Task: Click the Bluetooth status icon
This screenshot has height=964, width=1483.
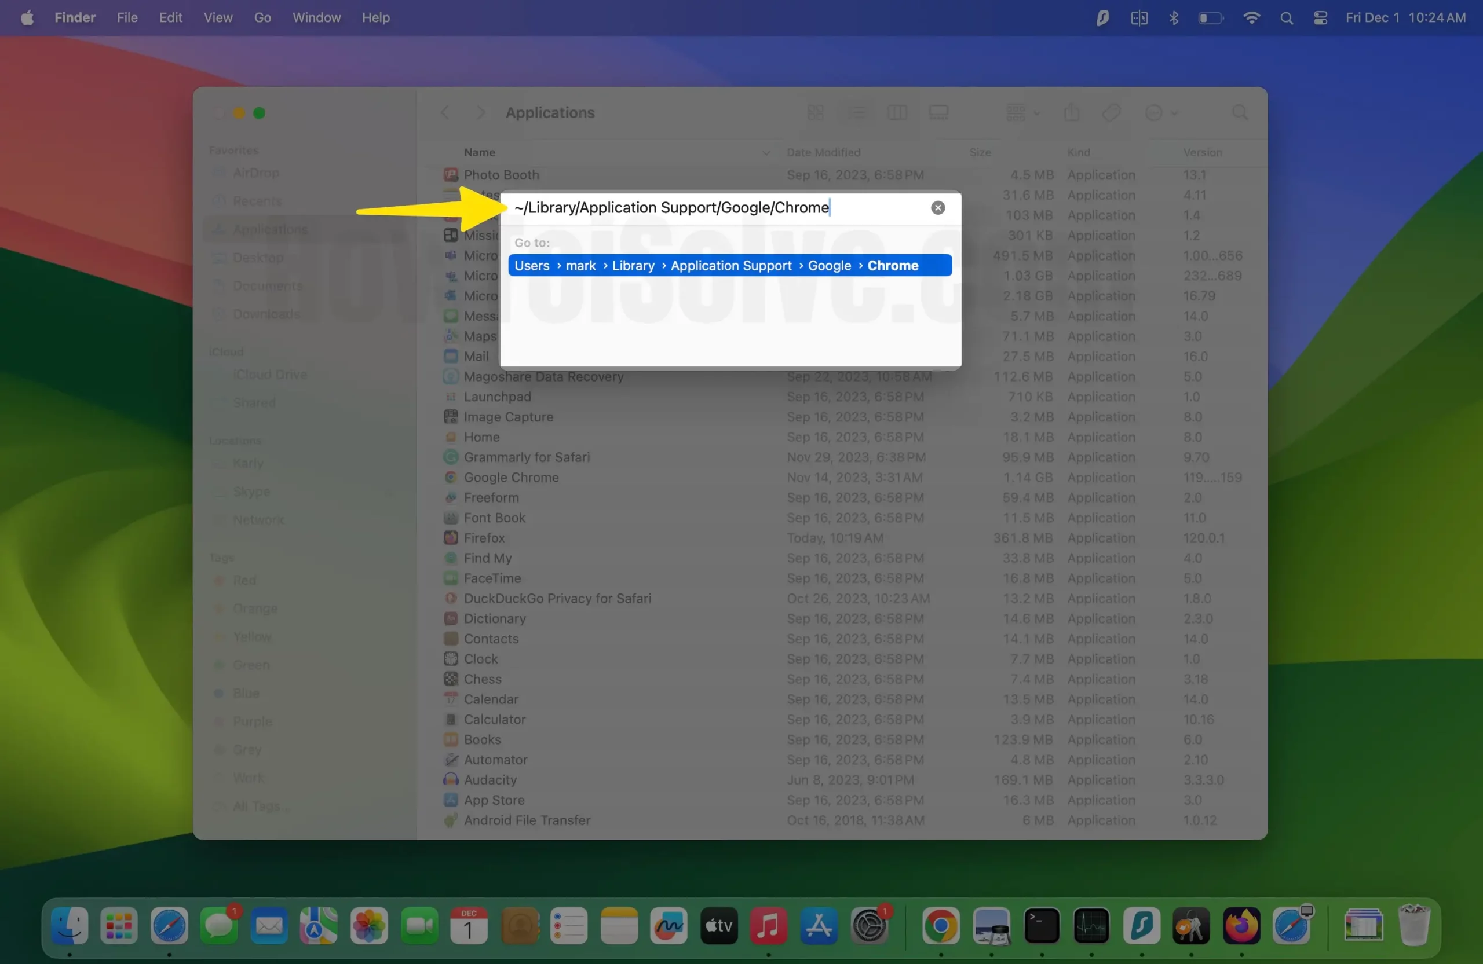Action: coord(1173,18)
